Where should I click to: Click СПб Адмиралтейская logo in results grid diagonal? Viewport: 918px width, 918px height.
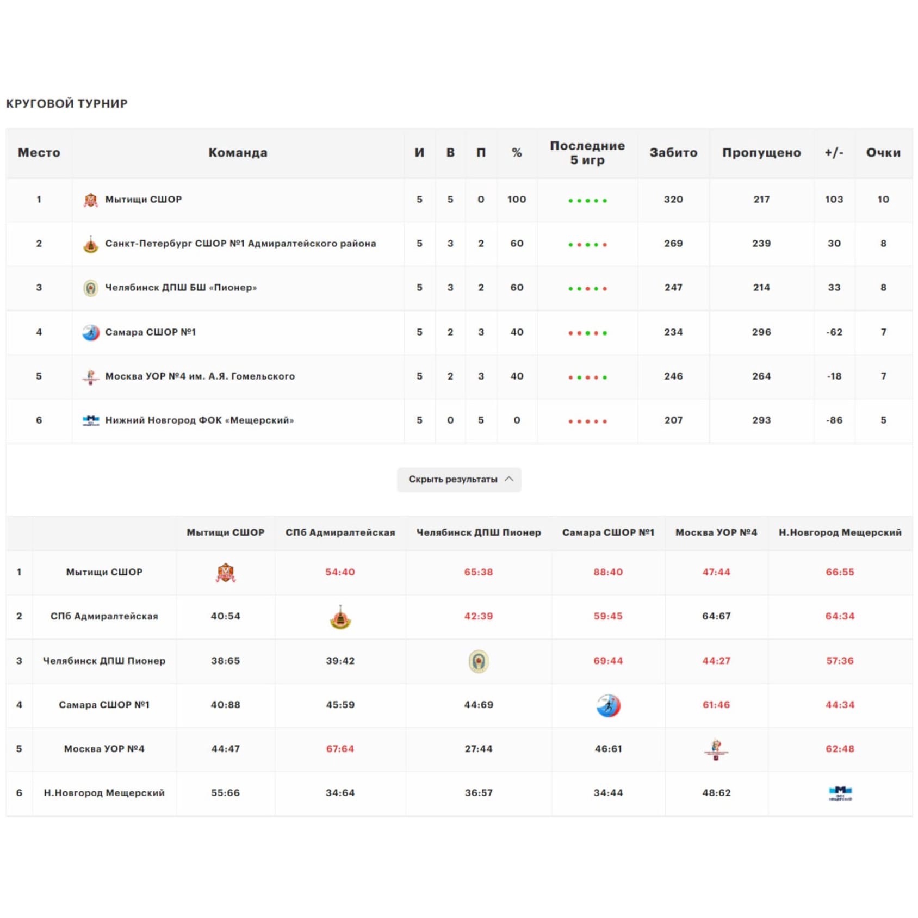pos(340,617)
